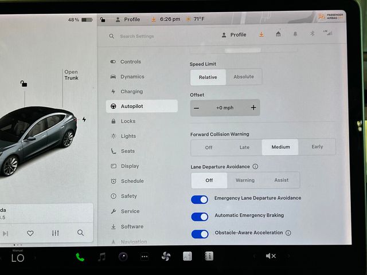The image size is (367, 275).
Task: Set Lane Departure Avoidance to Off
Action: (209, 180)
